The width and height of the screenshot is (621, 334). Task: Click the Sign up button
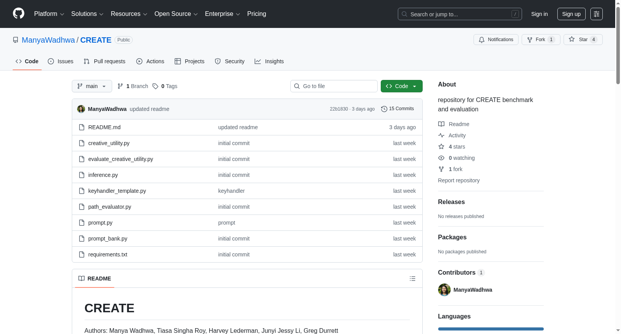click(x=571, y=14)
